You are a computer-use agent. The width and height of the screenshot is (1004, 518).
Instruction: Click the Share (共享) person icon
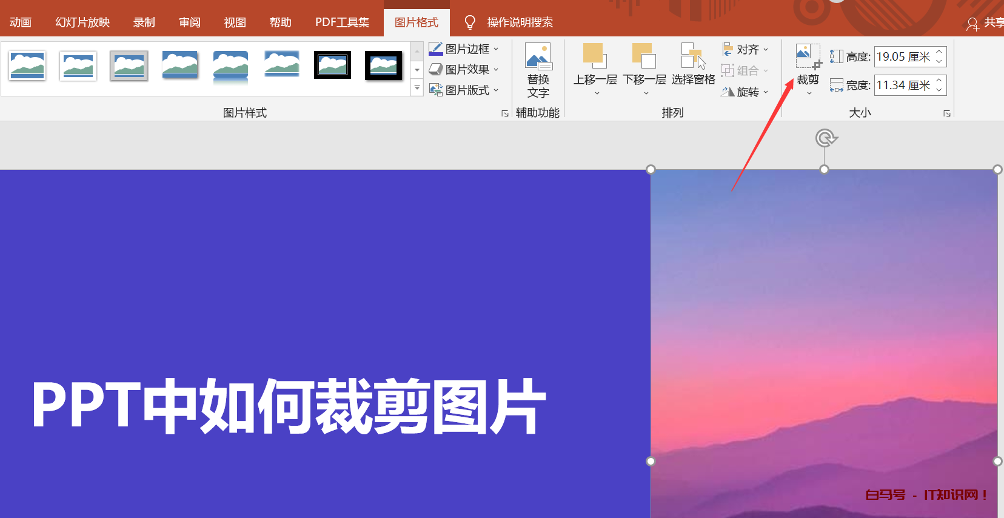(x=972, y=24)
